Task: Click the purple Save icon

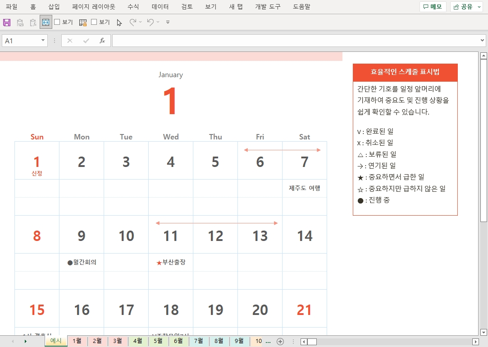Action: click(7, 22)
